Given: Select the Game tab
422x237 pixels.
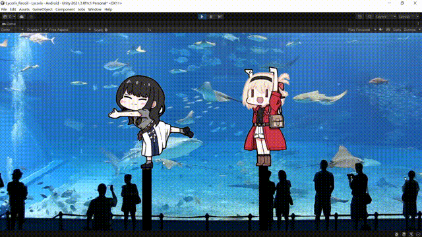Looking at the screenshot, I should (9, 24).
